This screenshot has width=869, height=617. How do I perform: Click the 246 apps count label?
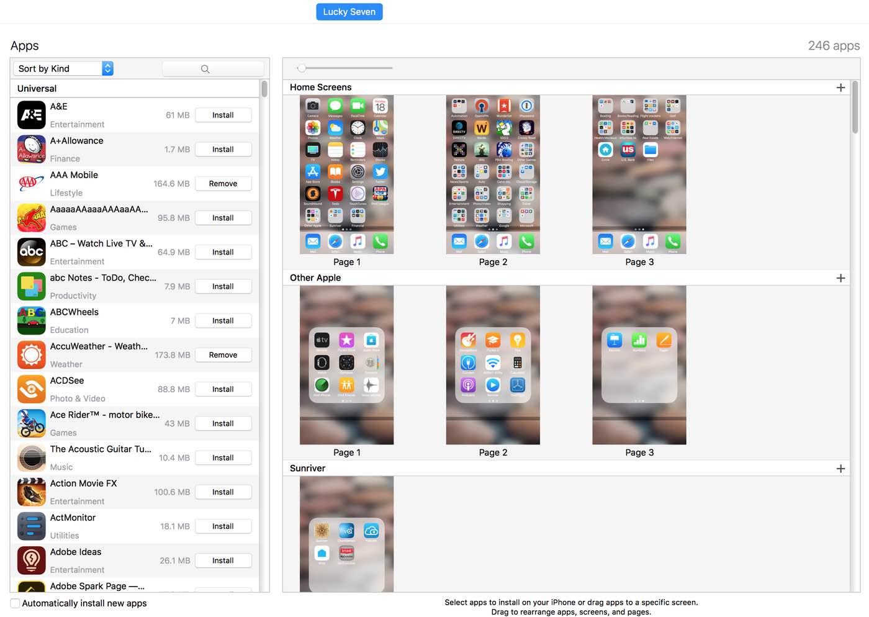click(834, 45)
